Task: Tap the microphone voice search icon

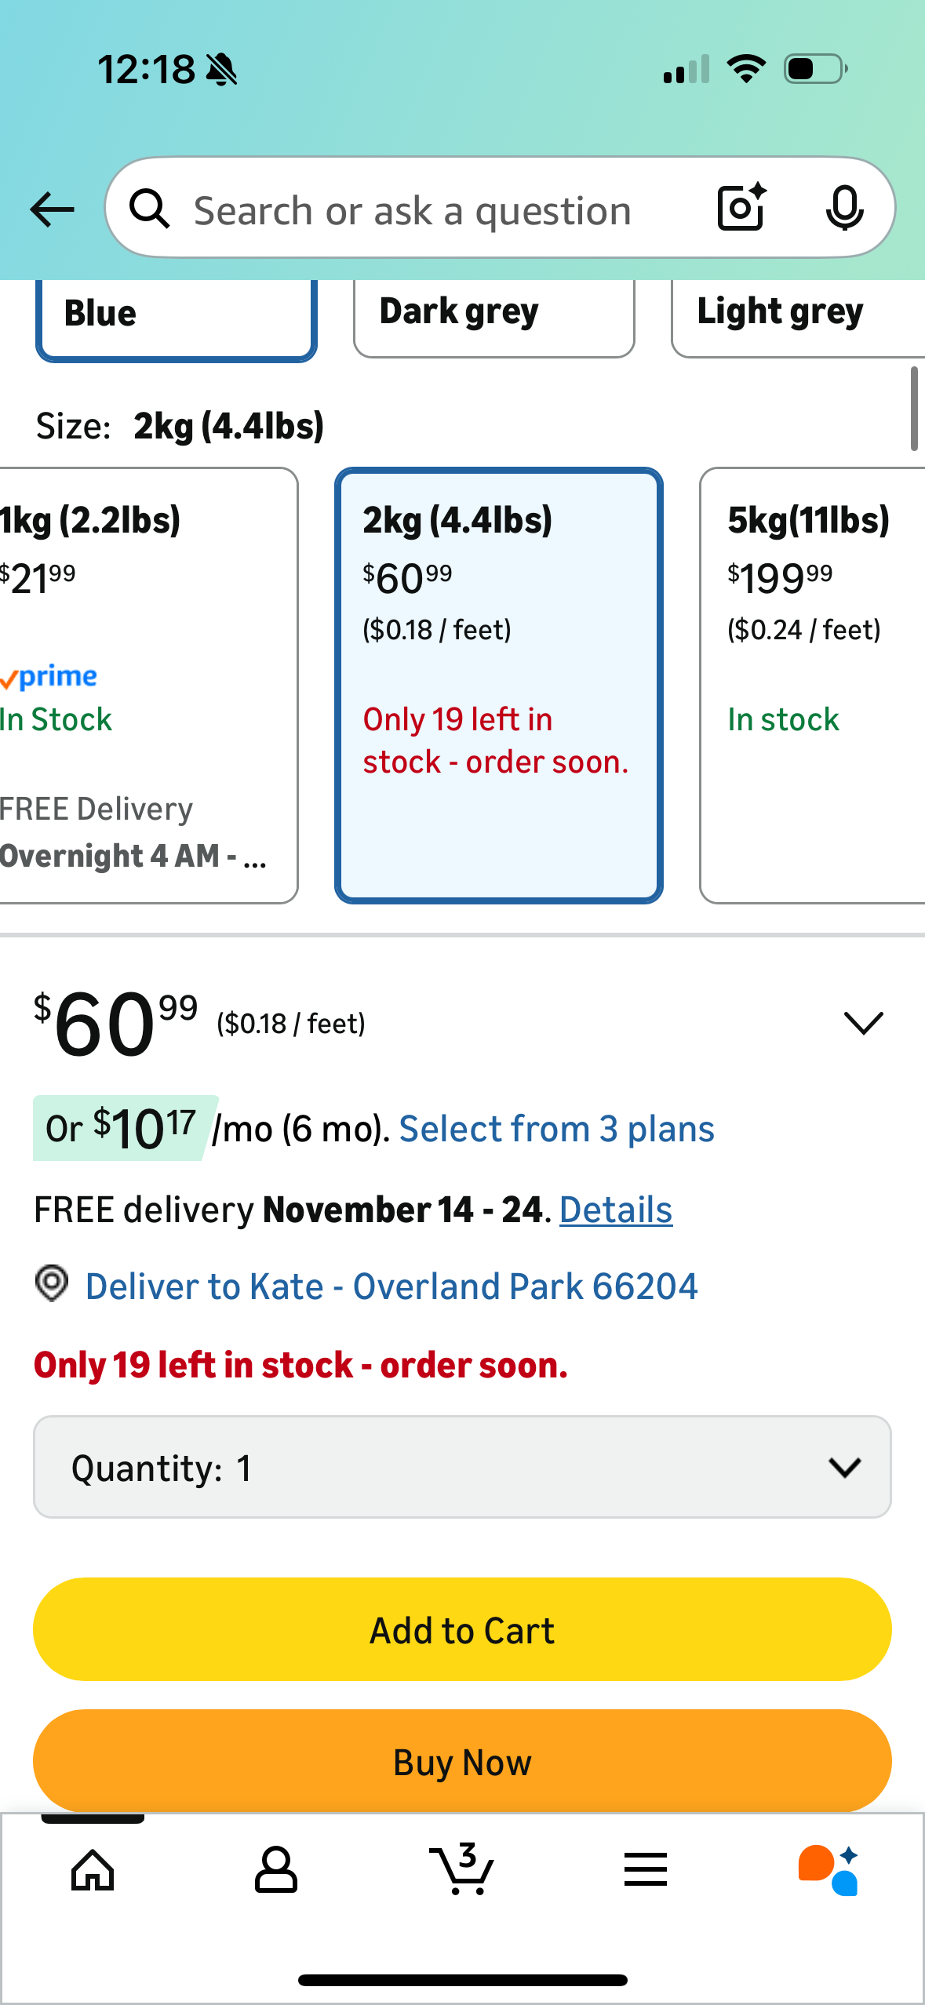Action: click(x=844, y=208)
